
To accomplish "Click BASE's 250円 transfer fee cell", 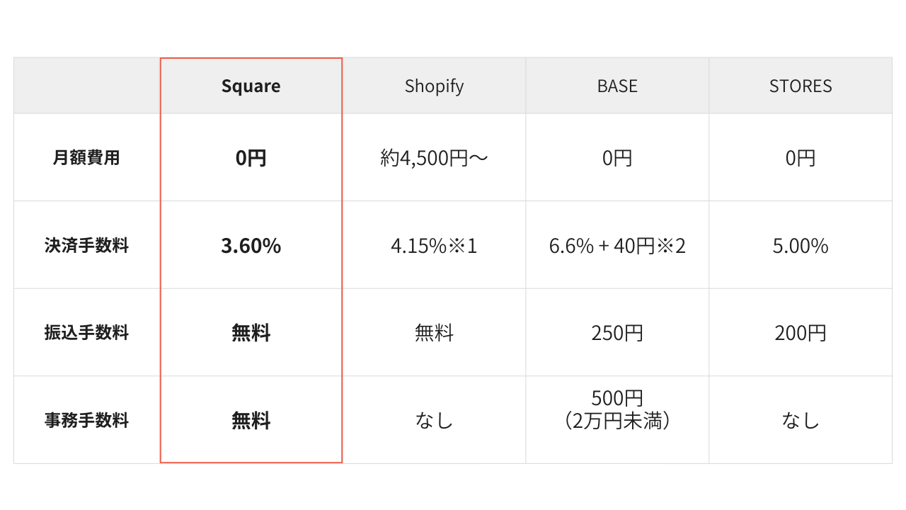I will coord(617,333).
